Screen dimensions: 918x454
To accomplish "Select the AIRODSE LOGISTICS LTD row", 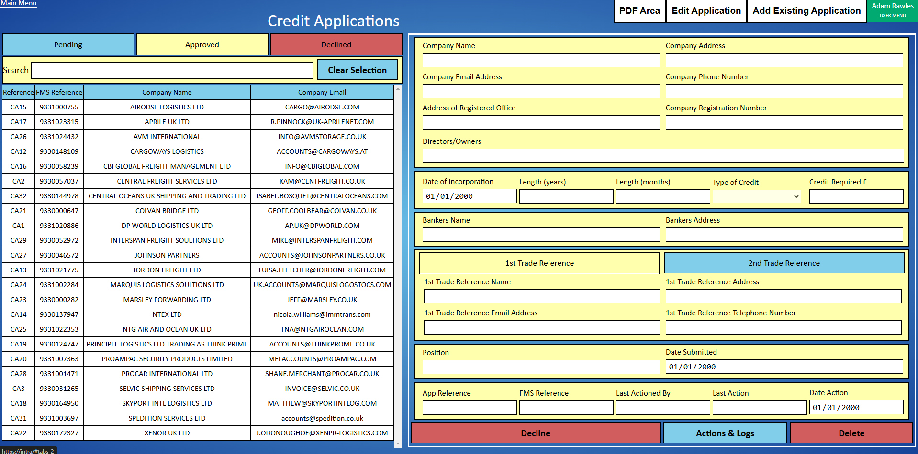I will (x=167, y=107).
